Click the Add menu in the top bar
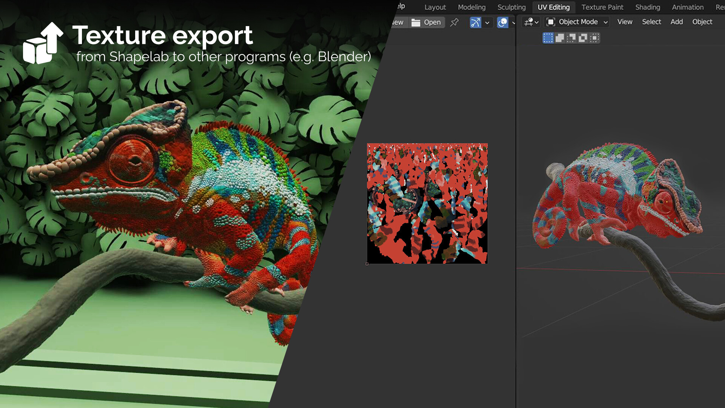 [676, 22]
